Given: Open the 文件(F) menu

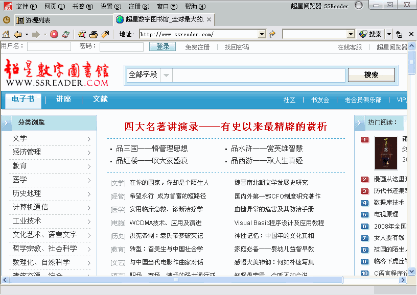Looking at the screenshot, I should pos(27,6).
